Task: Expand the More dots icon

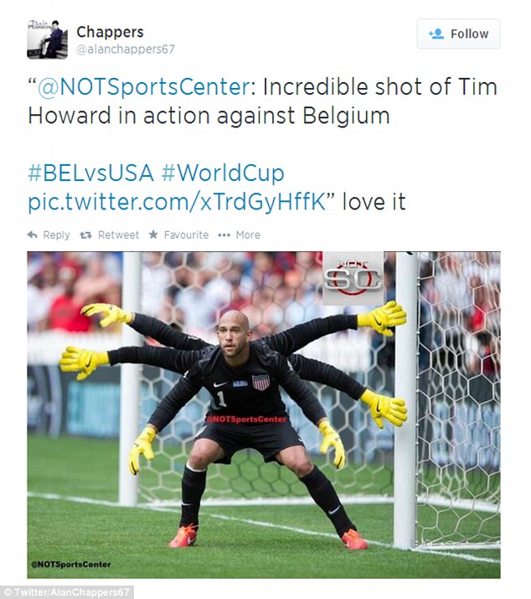Action: [224, 235]
